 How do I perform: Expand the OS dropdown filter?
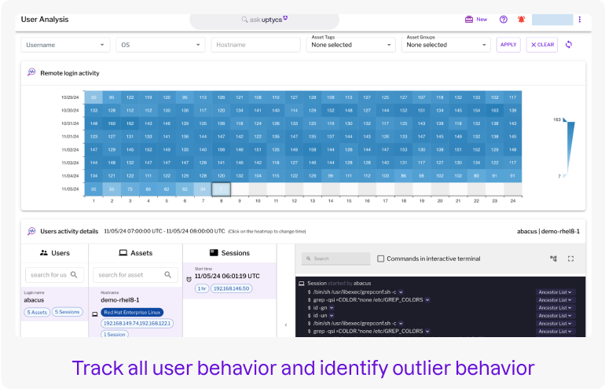tap(160, 45)
